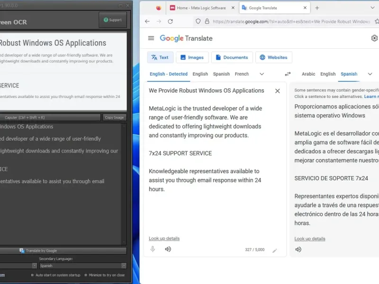Screen dimensions: 379x284
Task: Select the Text translation mode
Action: coord(160,57)
